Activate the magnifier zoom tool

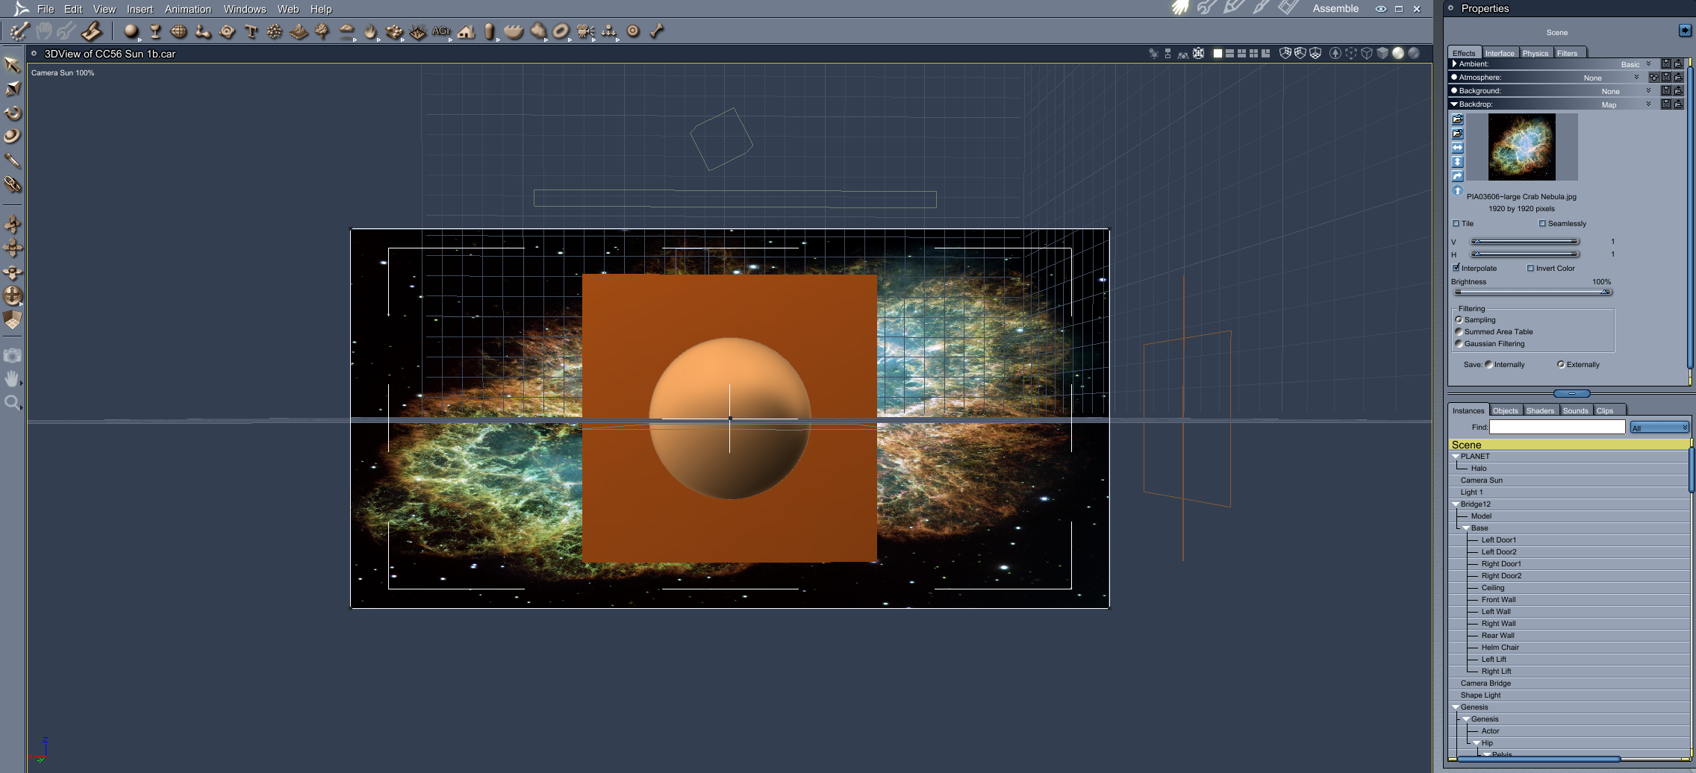(x=12, y=403)
